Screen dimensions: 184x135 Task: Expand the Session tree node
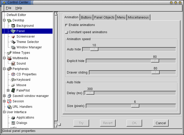coord(4,101)
